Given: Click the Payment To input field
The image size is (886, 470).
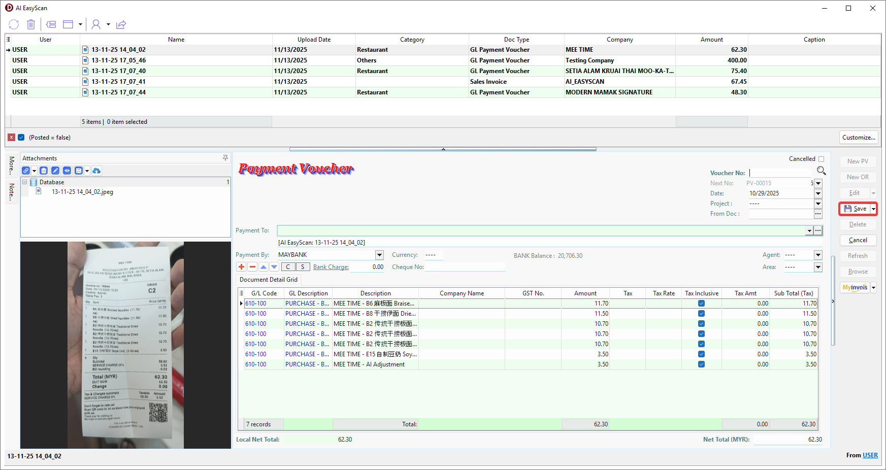Looking at the screenshot, I should [541, 230].
